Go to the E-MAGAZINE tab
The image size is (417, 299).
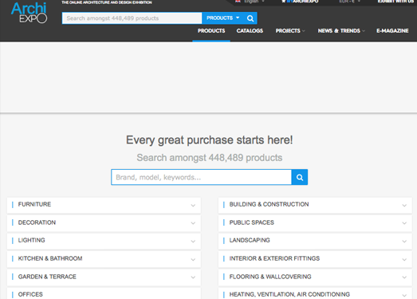point(392,31)
